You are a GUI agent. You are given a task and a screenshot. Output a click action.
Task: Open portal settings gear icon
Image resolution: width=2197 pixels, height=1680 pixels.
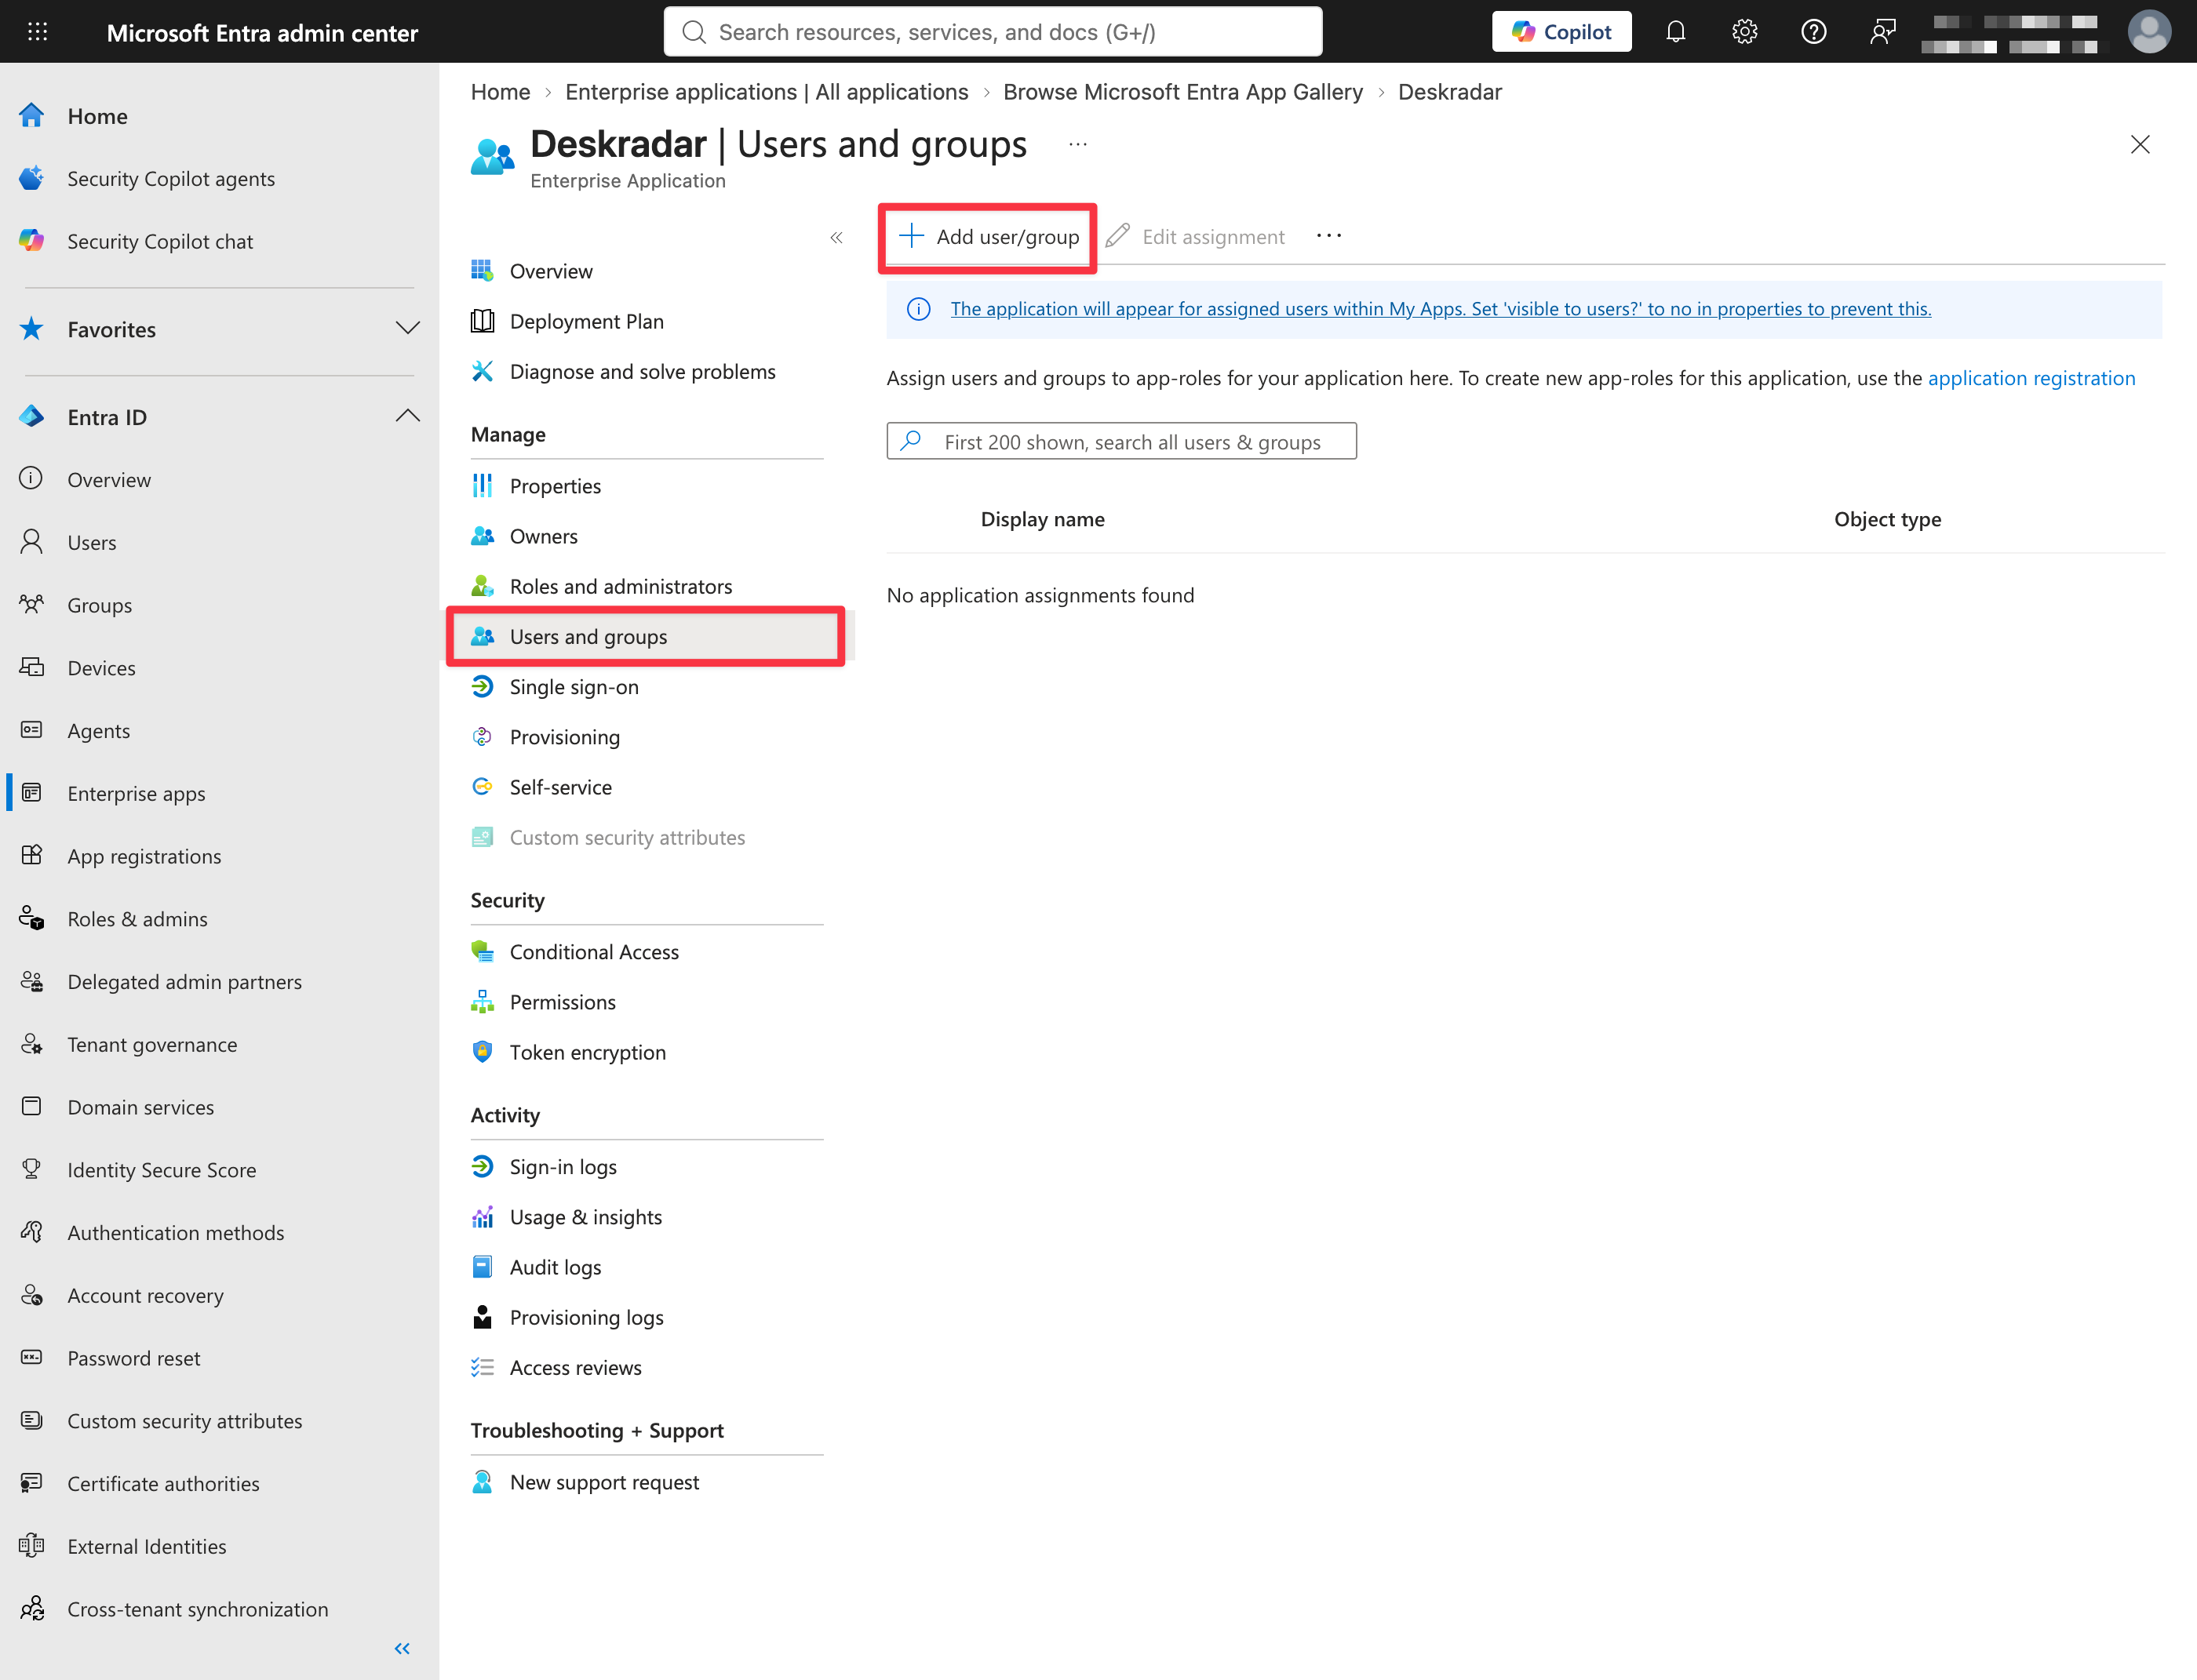[1745, 32]
